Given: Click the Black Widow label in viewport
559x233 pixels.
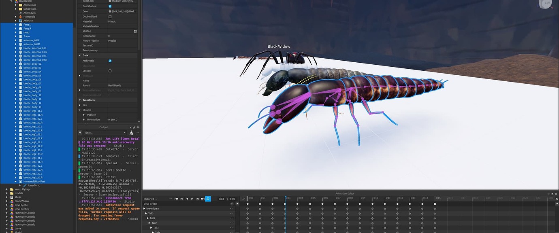Looking at the screenshot, I should pos(279,47).
